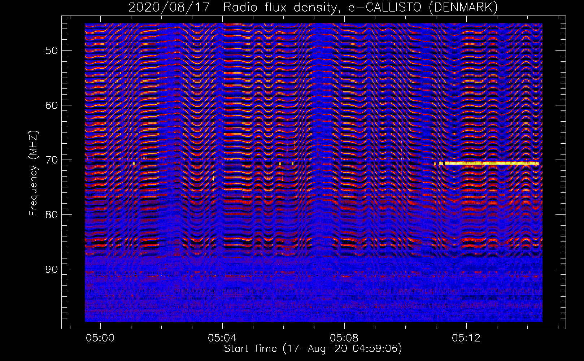Click the 80 frequency tick label
This screenshot has height=361, width=584.
coord(52,214)
